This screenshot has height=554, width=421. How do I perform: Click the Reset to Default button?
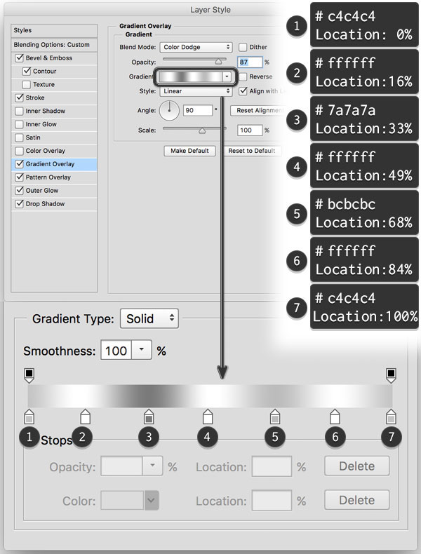tap(251, 151)
